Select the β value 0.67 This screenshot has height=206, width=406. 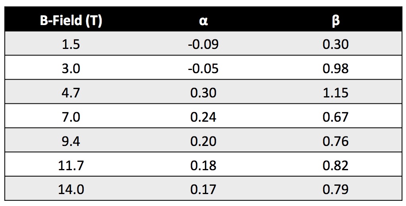(x=335, y=117)
